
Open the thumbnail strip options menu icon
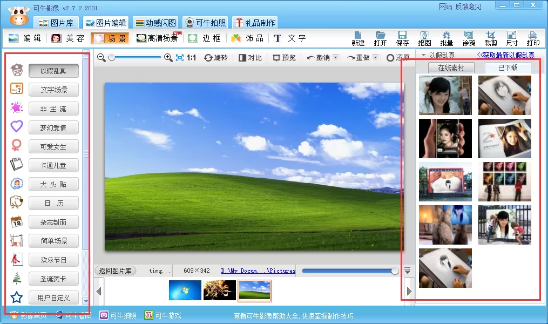point(408,270)
